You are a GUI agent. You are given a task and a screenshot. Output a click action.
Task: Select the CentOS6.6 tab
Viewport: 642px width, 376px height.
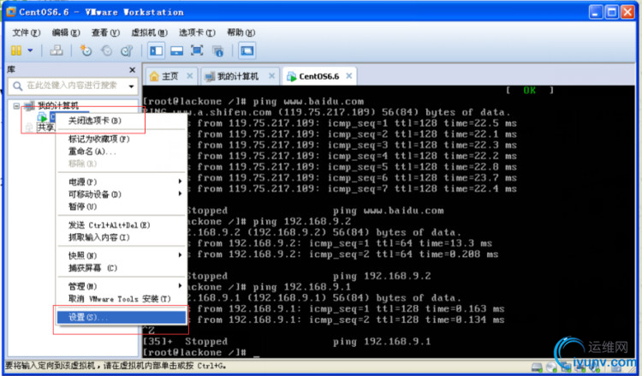click(x=319, y=76)
